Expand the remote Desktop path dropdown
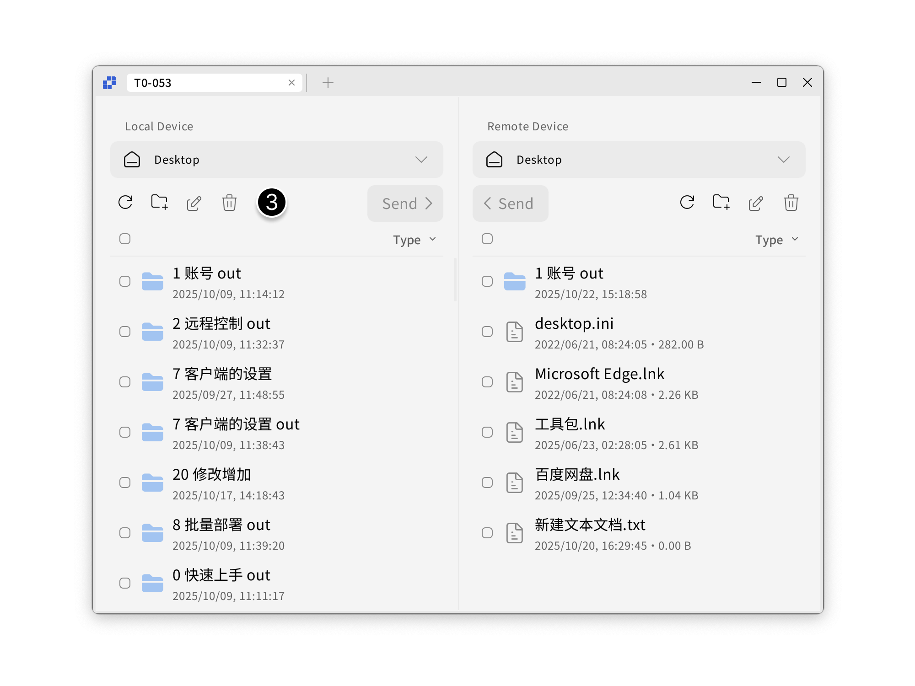 coord(783,160)
